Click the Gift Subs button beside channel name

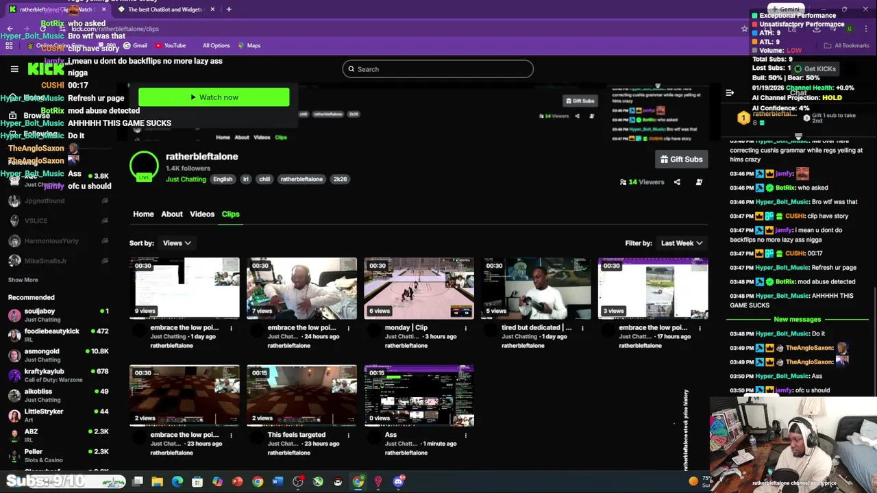tap(681, 160)
